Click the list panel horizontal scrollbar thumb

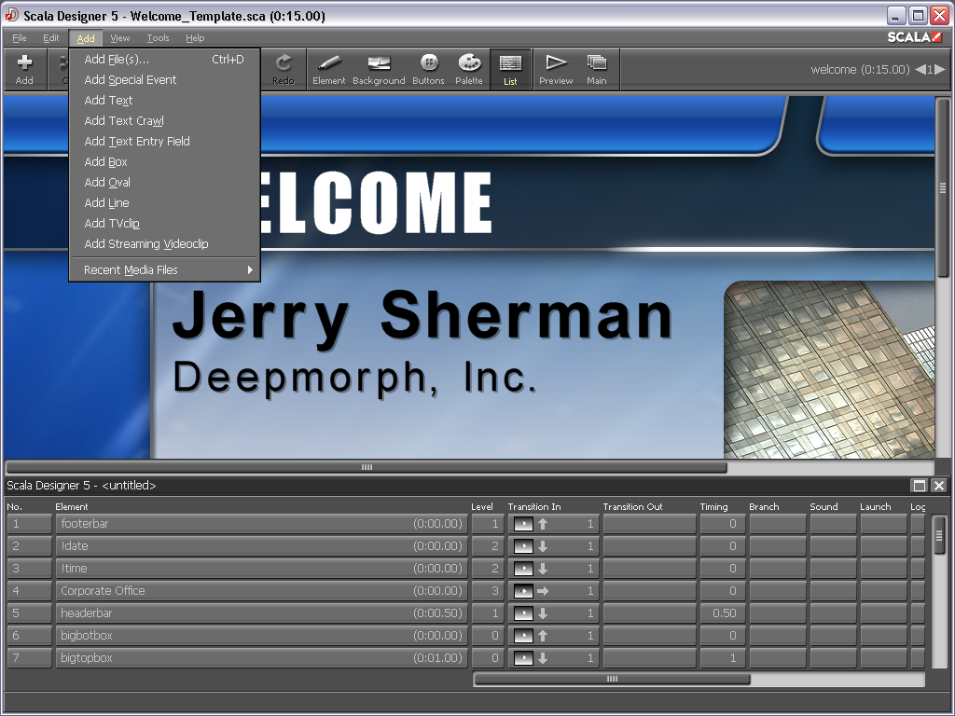(612, 680)
